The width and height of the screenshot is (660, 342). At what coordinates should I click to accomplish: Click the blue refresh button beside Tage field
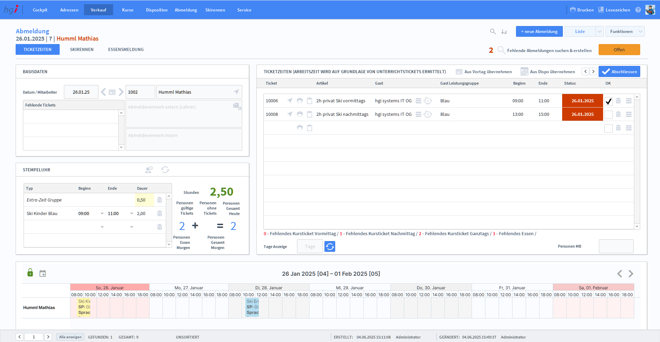coord(330,247)
